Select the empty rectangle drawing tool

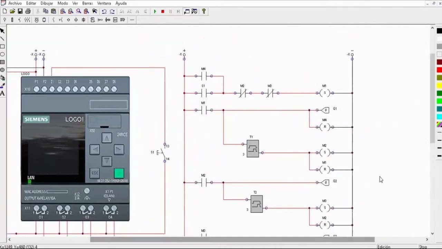2,46
